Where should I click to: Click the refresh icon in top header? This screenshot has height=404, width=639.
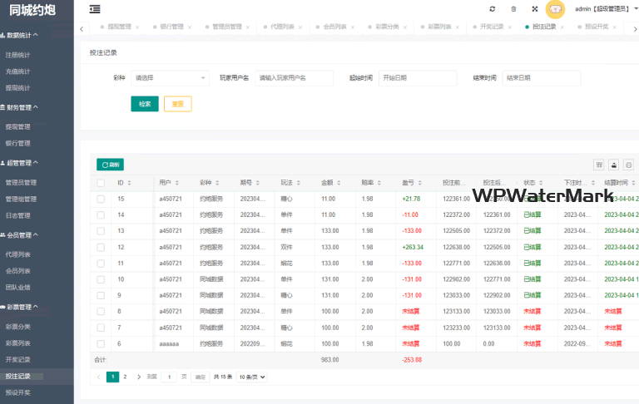[493, 9]
